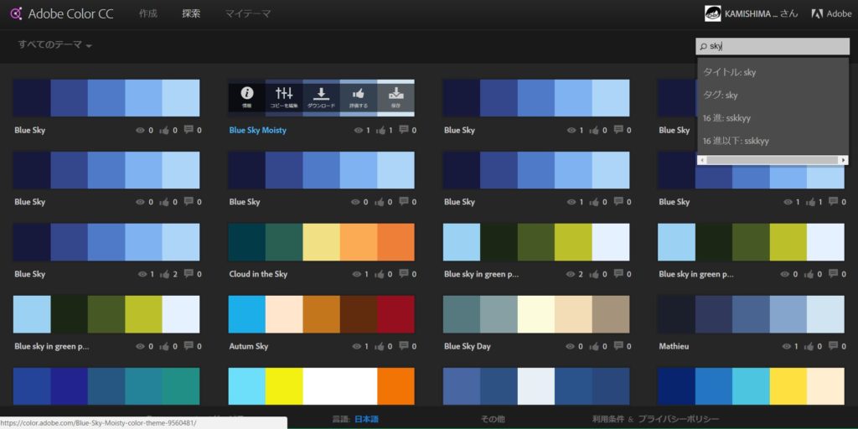The height and width of the screenshot is (429, 858).
Task: Switch to the マイテーマ tab
Action: point(247,13)
